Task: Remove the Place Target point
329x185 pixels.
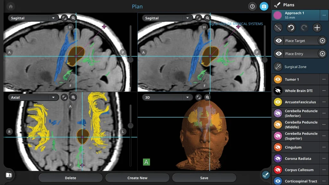Action: pyautogui.click(x=323, y=41)
